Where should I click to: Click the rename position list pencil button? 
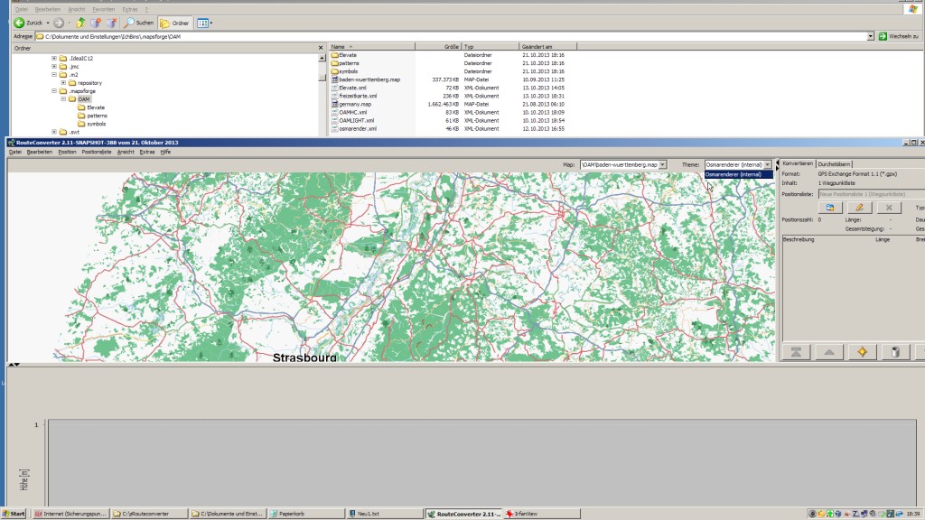[858, 208]
